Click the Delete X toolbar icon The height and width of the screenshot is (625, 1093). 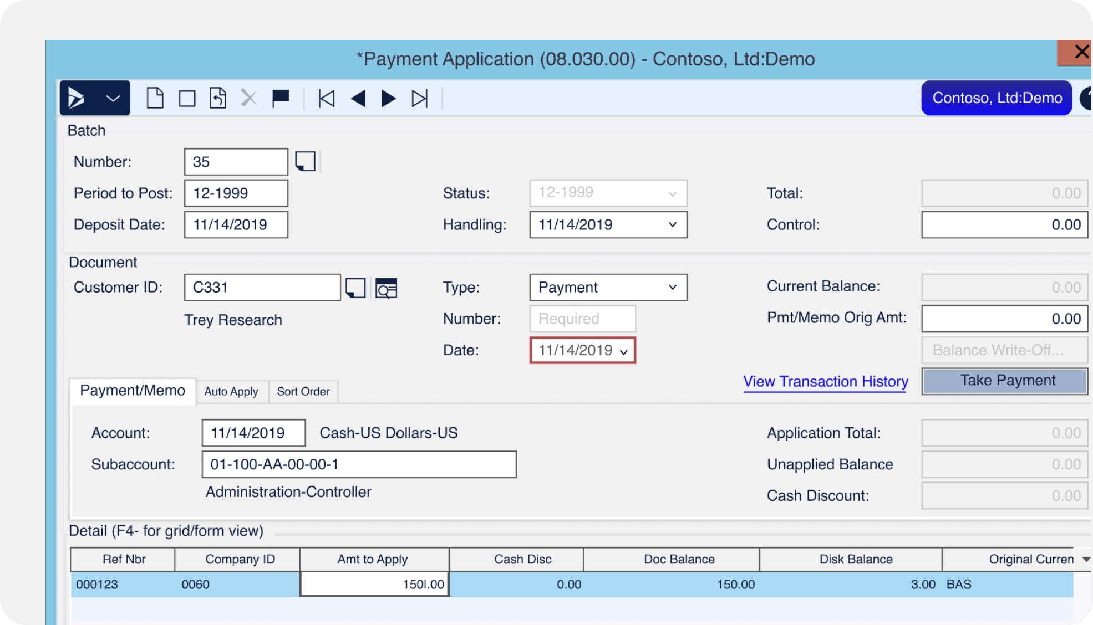pyautogui.click(x=248, y=99)
